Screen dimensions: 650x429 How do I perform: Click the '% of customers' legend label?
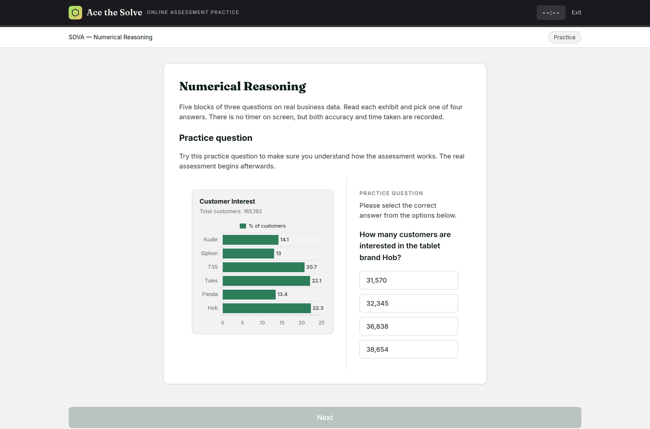267,226
